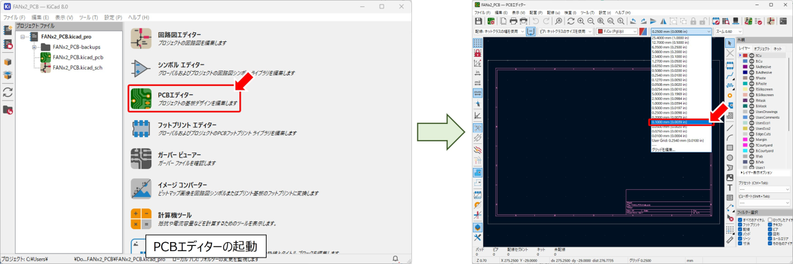Switch units to millimeters (mm) on left toolbar
793x264 pixels.
[x=478, y=93]
